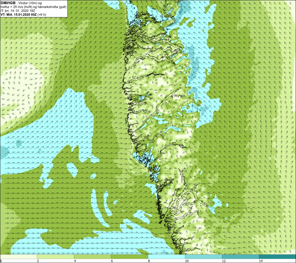The image size is (296, 263).
Task: Click the darkest teal swatch above 14
Action: point(277,257)
